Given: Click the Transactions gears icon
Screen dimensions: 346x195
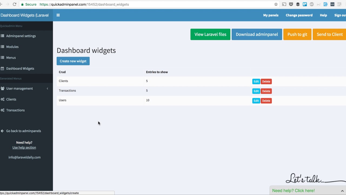Looking at the screenshot, I should 2,110.
